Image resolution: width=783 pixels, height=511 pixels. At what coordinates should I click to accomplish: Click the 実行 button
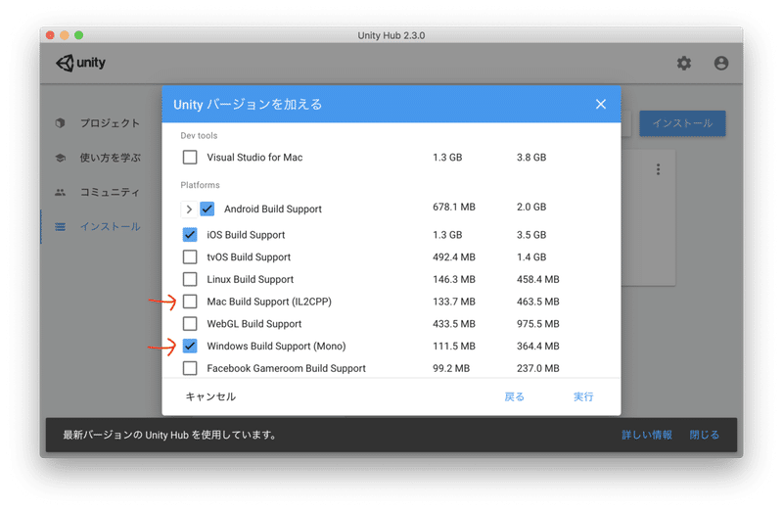[x=582, y=396]
